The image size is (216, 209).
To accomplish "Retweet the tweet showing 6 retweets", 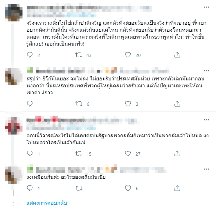I will pyautogui.click(x=79, y=104).
